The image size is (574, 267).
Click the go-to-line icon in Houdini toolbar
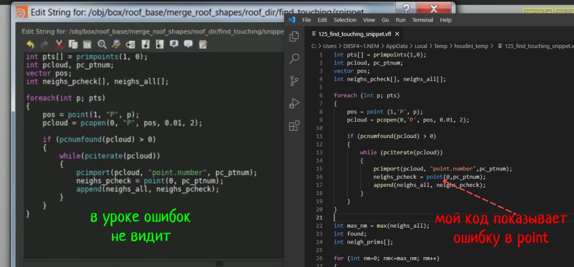pyautogui.click(x=130, y=44)
